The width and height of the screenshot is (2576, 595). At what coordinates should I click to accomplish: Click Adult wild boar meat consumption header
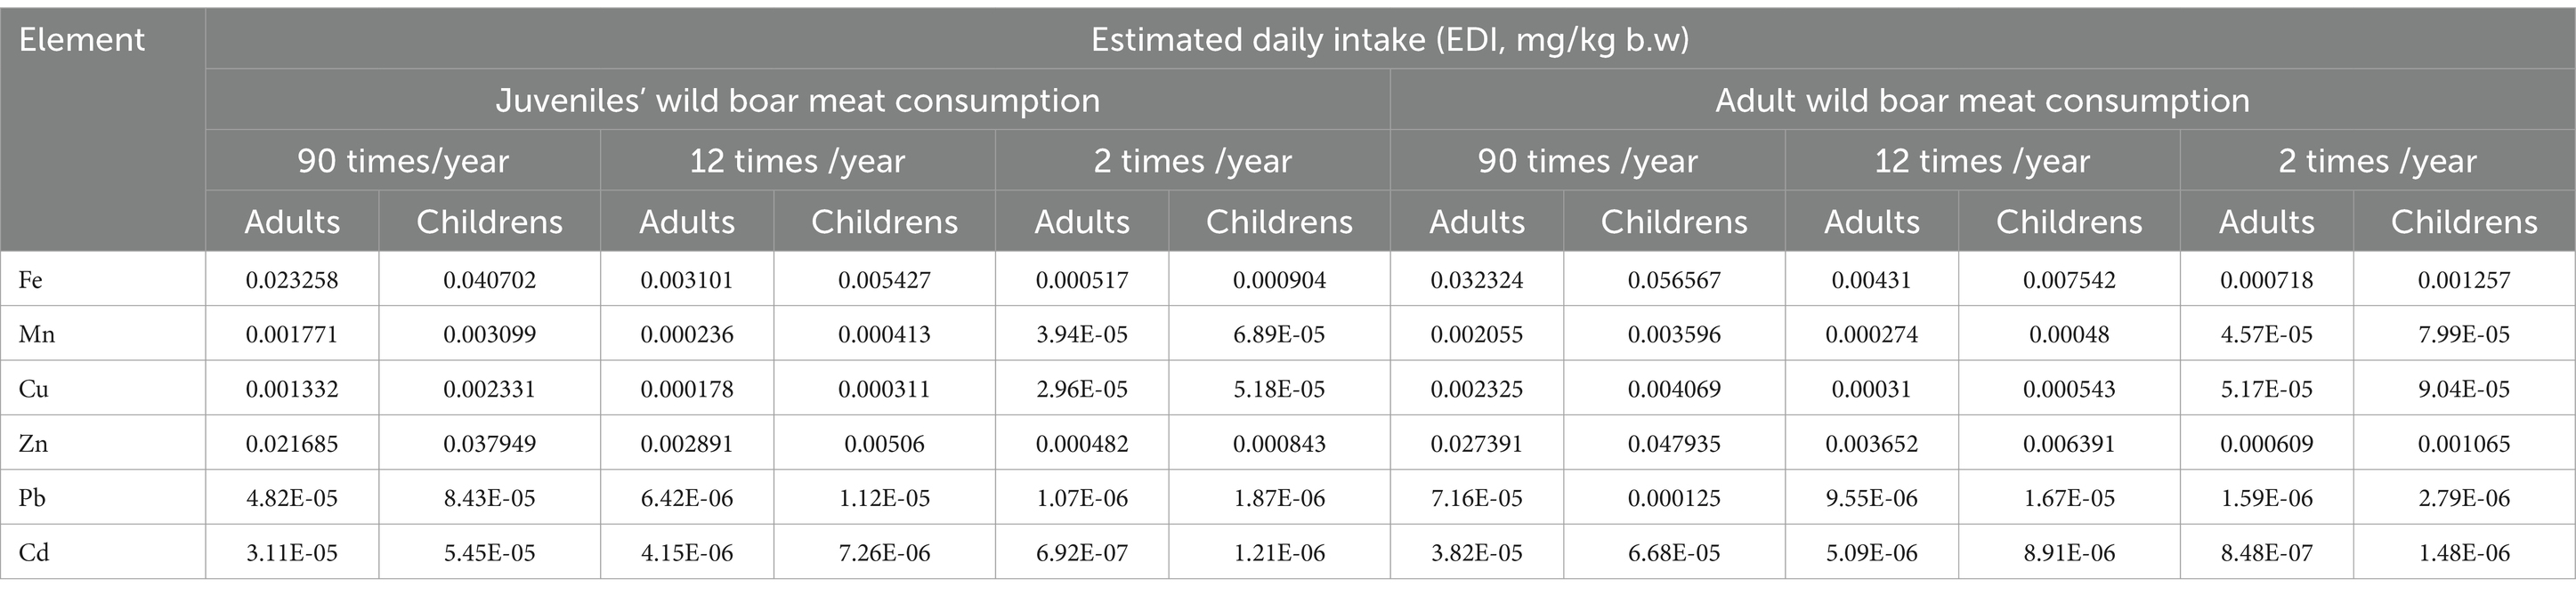pyautogui.click(x=1982, y=100)
